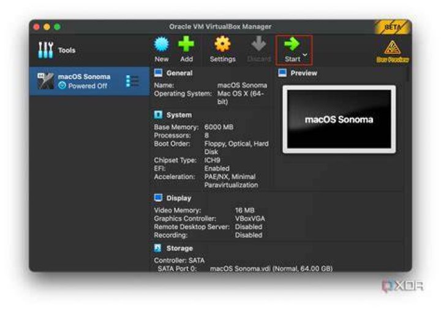The image size is (441, 310).
Task: Click the Display section screen icon
Action: coord(158,197)
